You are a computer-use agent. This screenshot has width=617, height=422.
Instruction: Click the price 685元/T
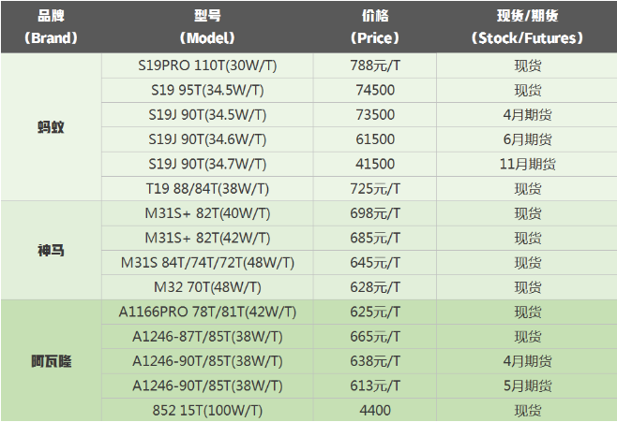tap(375, 238)
